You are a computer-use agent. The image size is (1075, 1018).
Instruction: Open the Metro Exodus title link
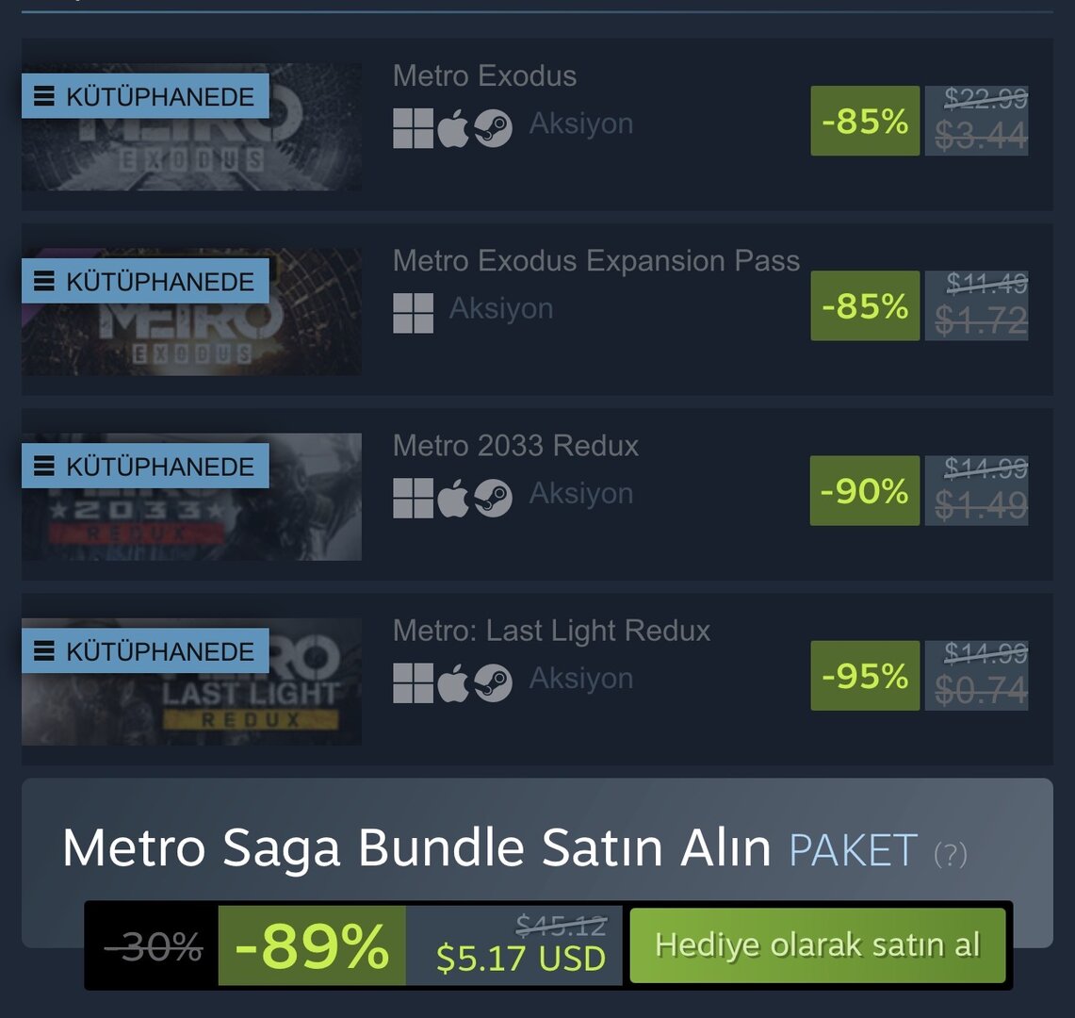click(484, 75)
